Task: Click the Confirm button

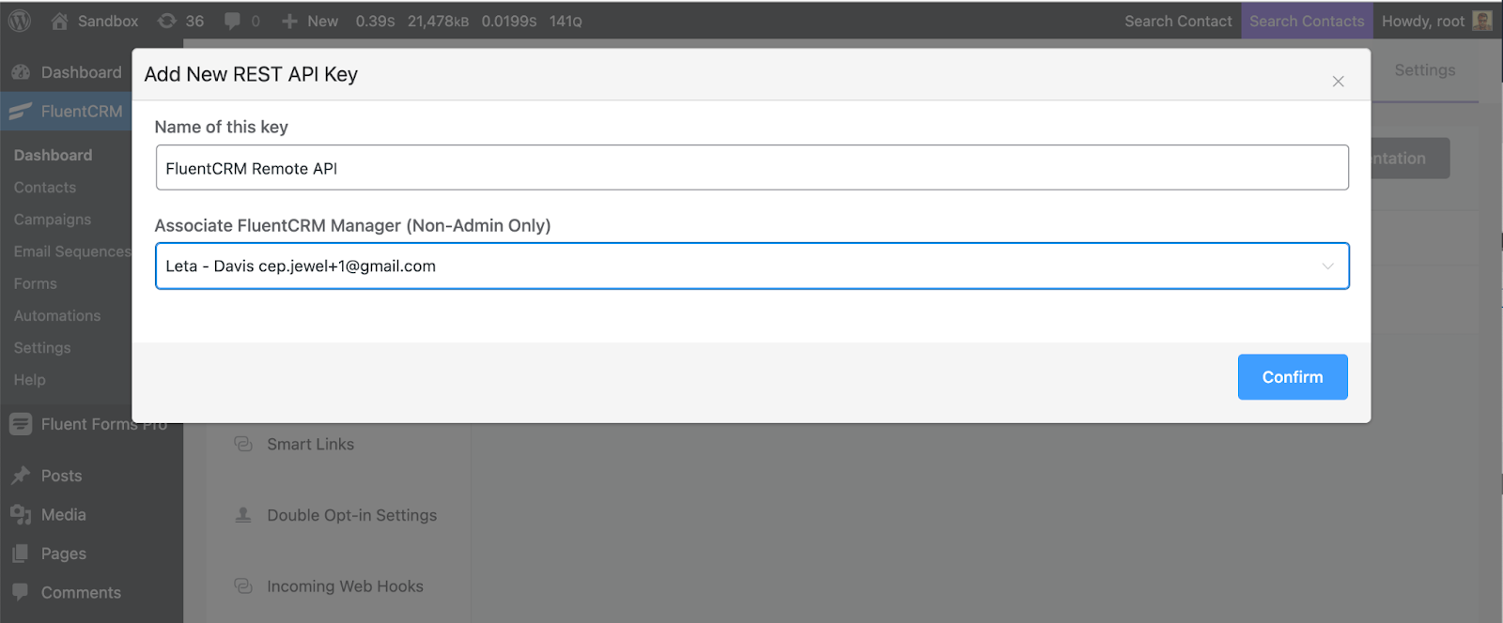Action: (x=1293, y=377)
